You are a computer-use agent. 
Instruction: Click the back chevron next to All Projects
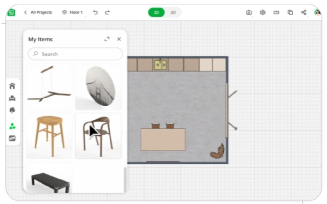pyautogui.click(x=25, y=12)
